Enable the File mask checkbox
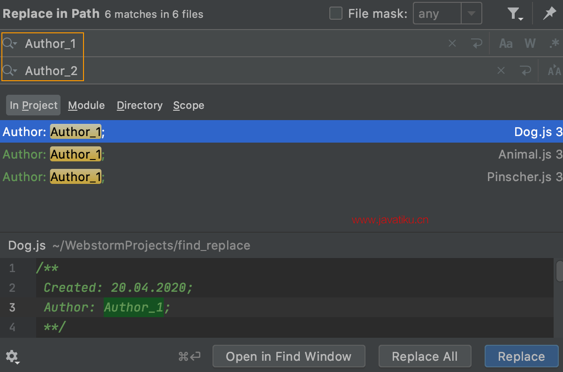The width and height of the screenshot is (563, 372). (x=336, y=14)
